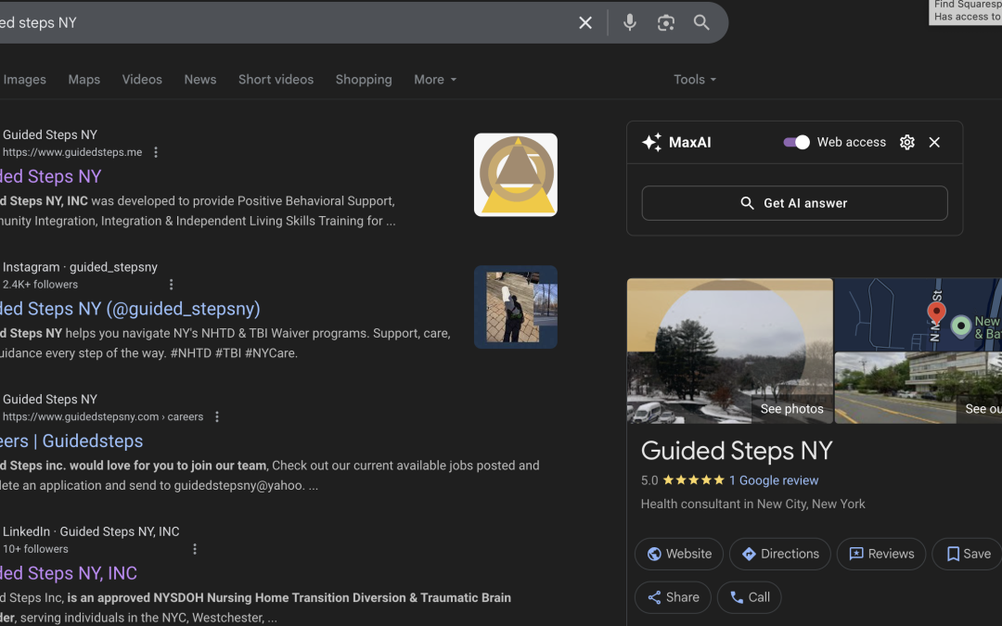Viewport: 1002px width, 626px height.
Task: Expand the More search filters dropdown
Action: (435, 80)
